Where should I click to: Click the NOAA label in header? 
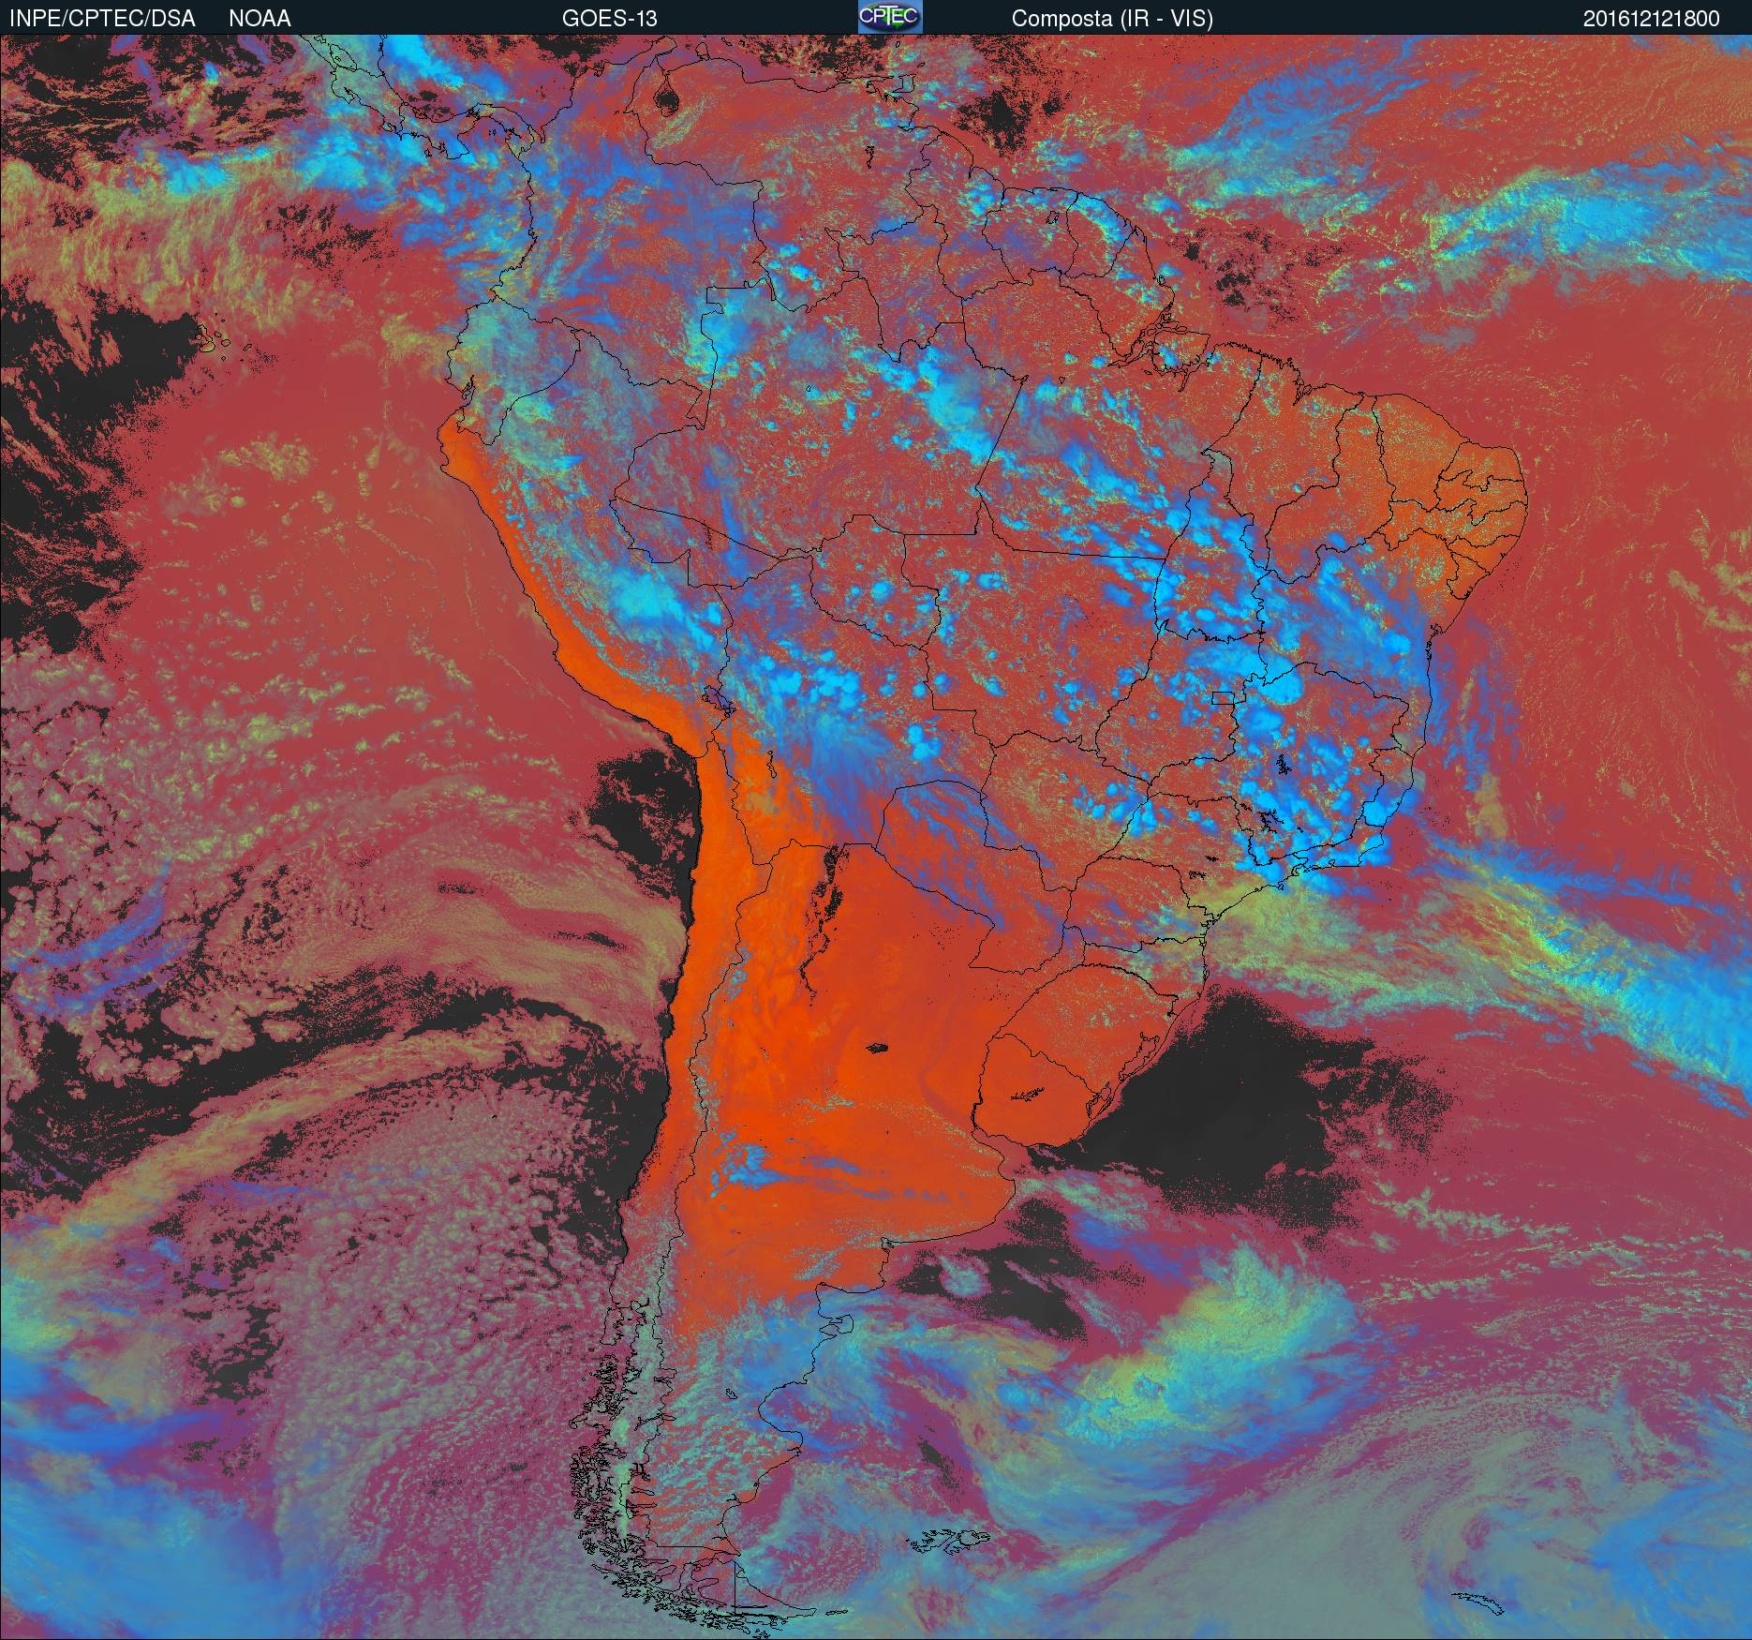click(x=260, y=19)
